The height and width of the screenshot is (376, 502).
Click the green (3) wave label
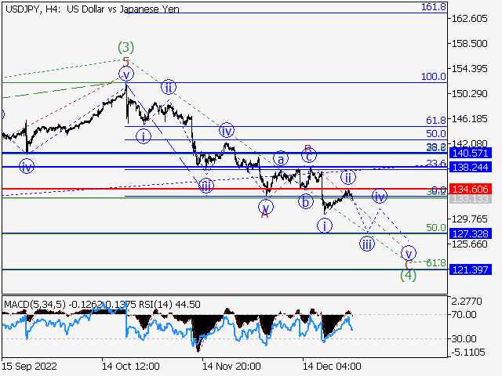click(x=125, y=47)
